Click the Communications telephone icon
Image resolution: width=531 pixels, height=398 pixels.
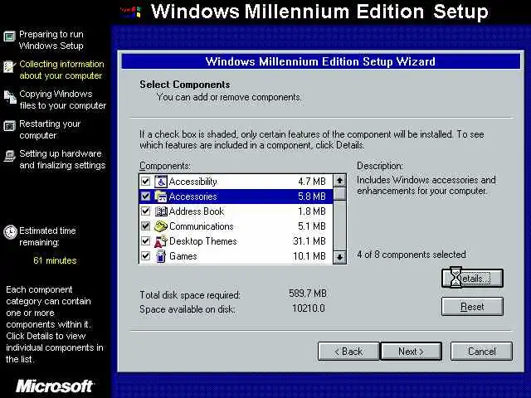coord(161,226)
